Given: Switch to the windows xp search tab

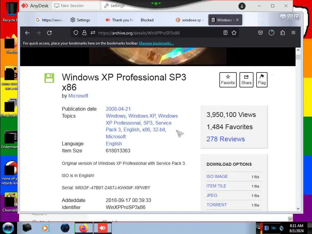Looking at the screenshot, I should 190,20.
